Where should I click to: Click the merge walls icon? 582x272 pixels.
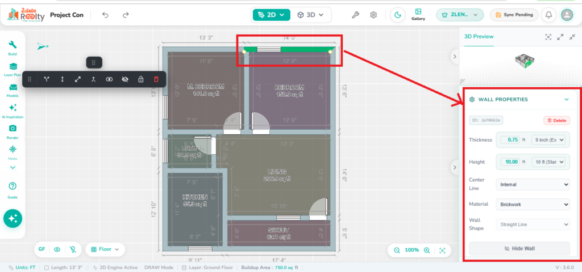94,79
